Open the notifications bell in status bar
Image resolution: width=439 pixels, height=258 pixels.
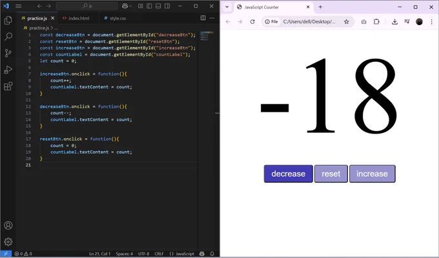coord(212,253)
